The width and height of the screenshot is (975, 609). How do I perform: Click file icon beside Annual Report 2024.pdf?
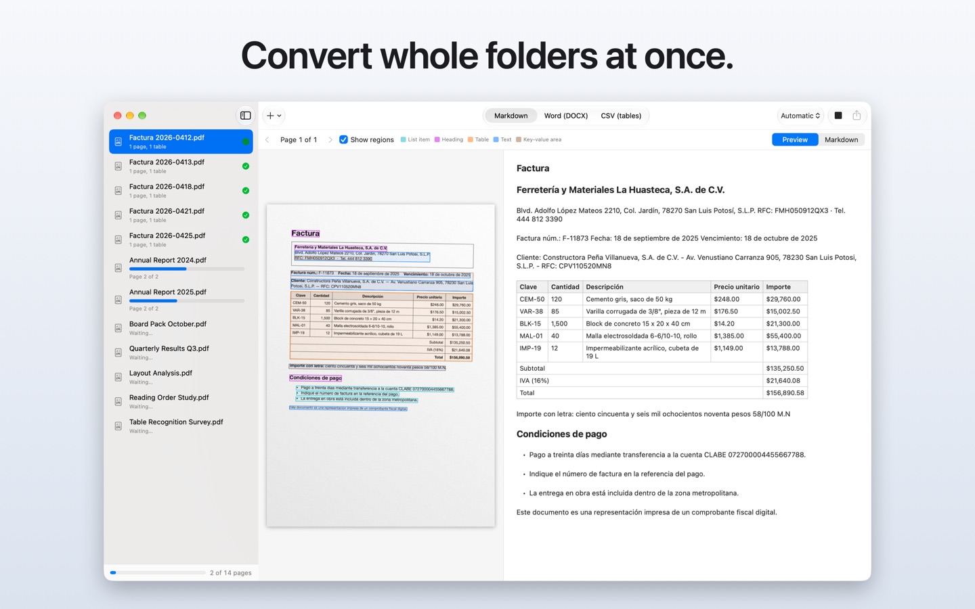(x=118, y=269)
